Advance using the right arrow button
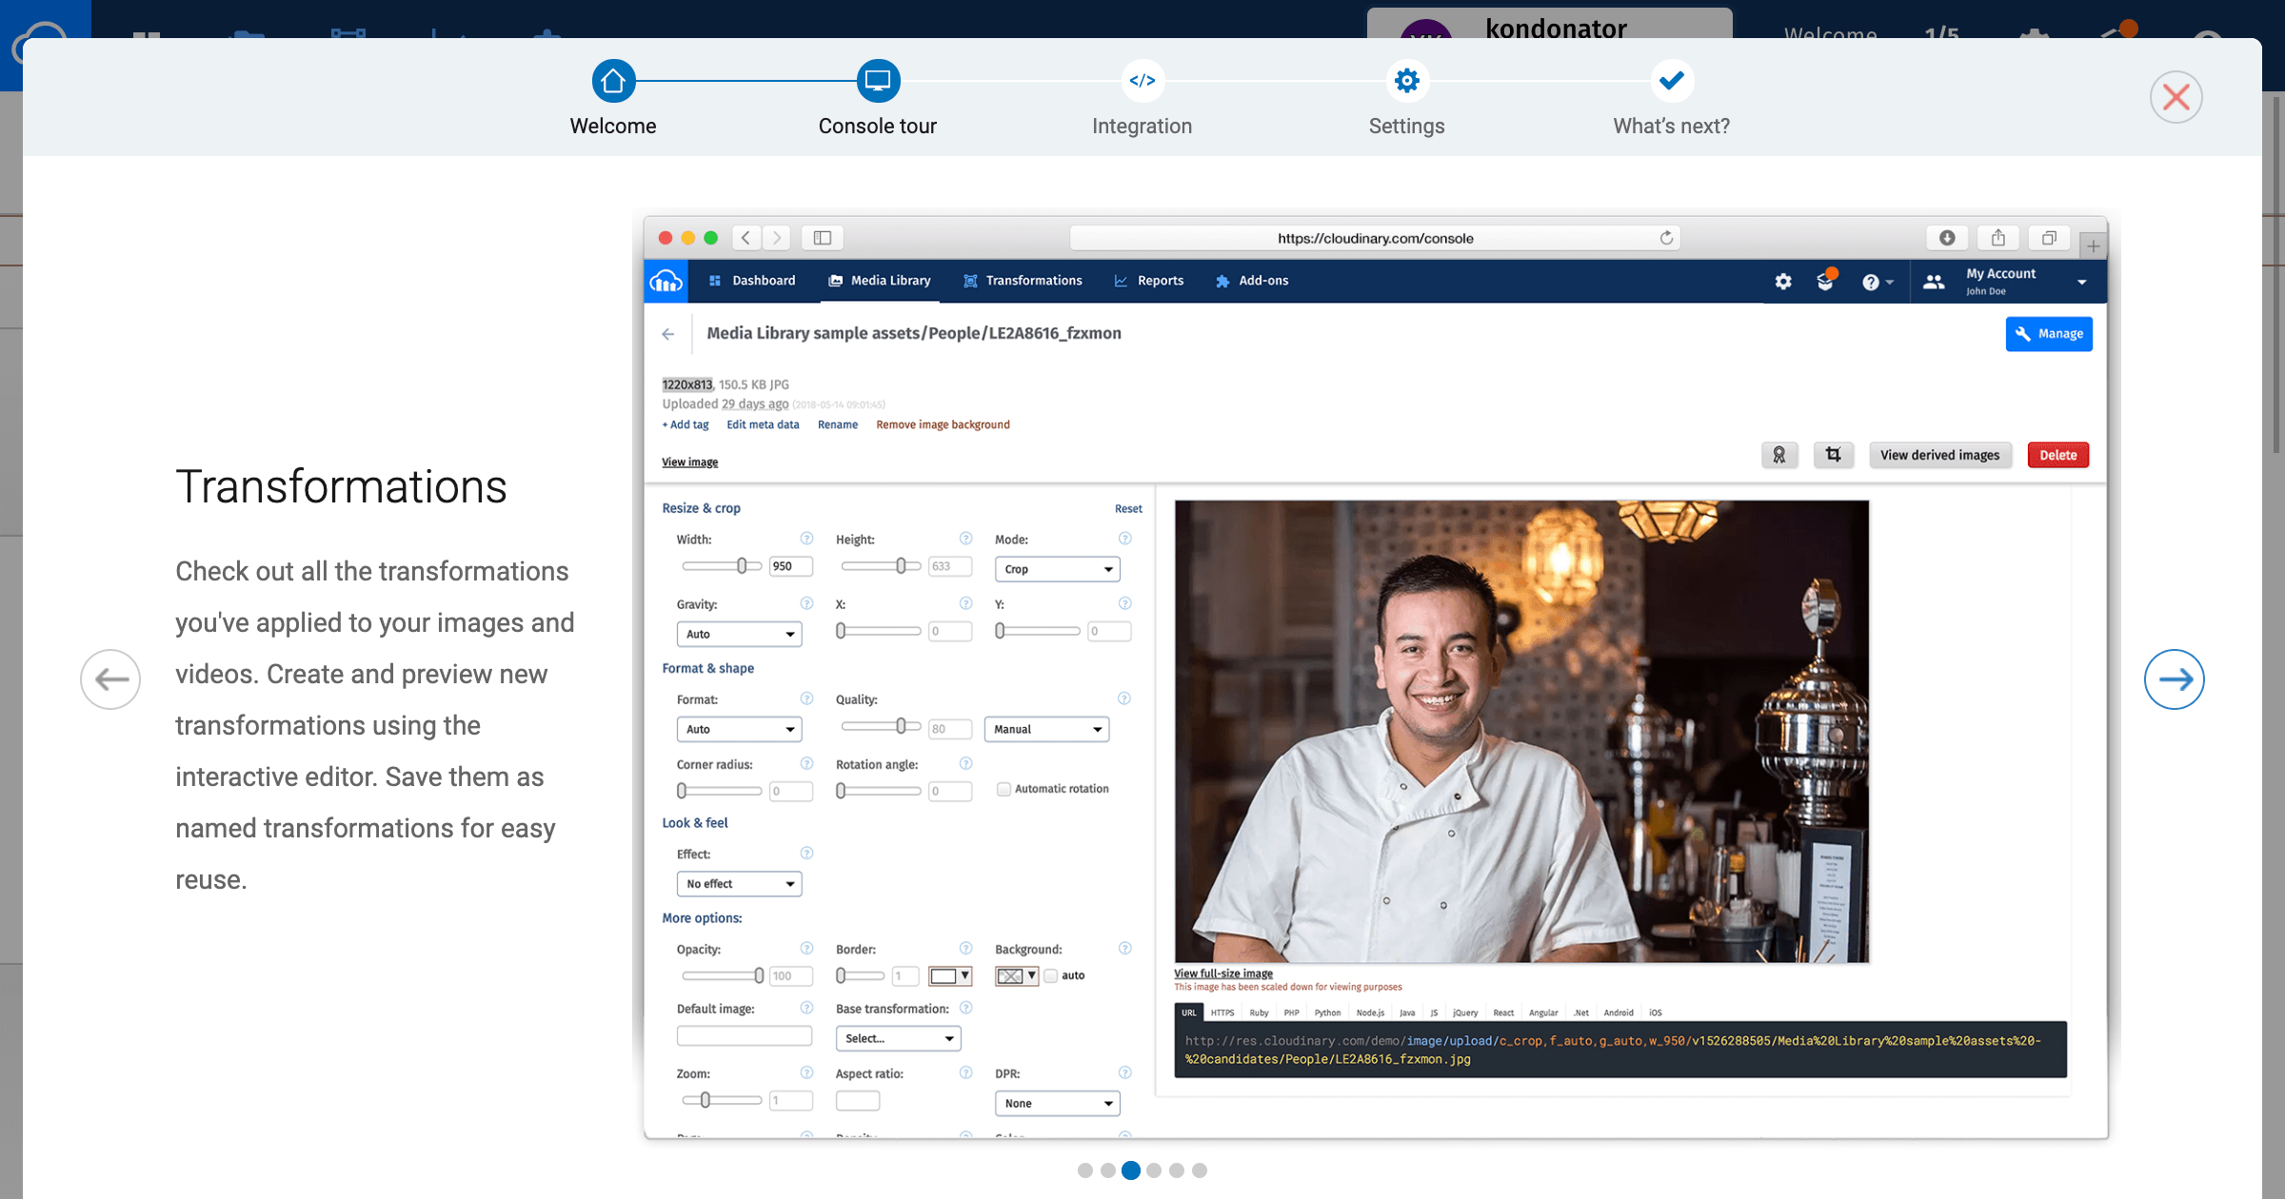 (x=2174, y=679)
